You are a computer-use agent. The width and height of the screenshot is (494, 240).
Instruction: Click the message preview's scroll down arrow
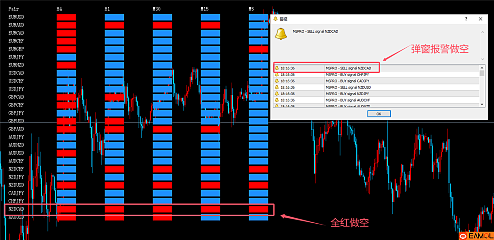pos(482,59)
